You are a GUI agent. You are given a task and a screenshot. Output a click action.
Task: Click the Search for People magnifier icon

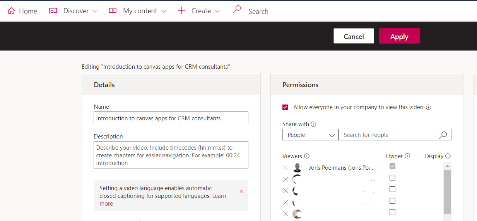point(443,135)
